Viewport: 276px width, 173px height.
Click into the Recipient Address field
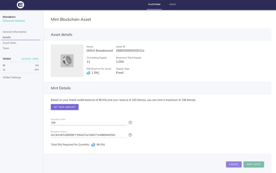pos(88,135)
